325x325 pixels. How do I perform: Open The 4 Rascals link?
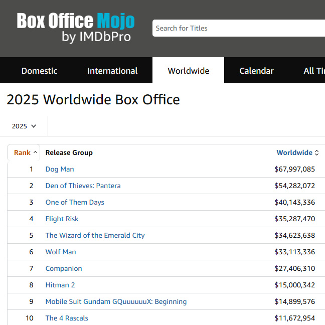click(67, 318)
